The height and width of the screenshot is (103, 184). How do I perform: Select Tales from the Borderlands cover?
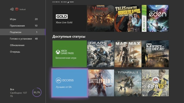(128, 18)
